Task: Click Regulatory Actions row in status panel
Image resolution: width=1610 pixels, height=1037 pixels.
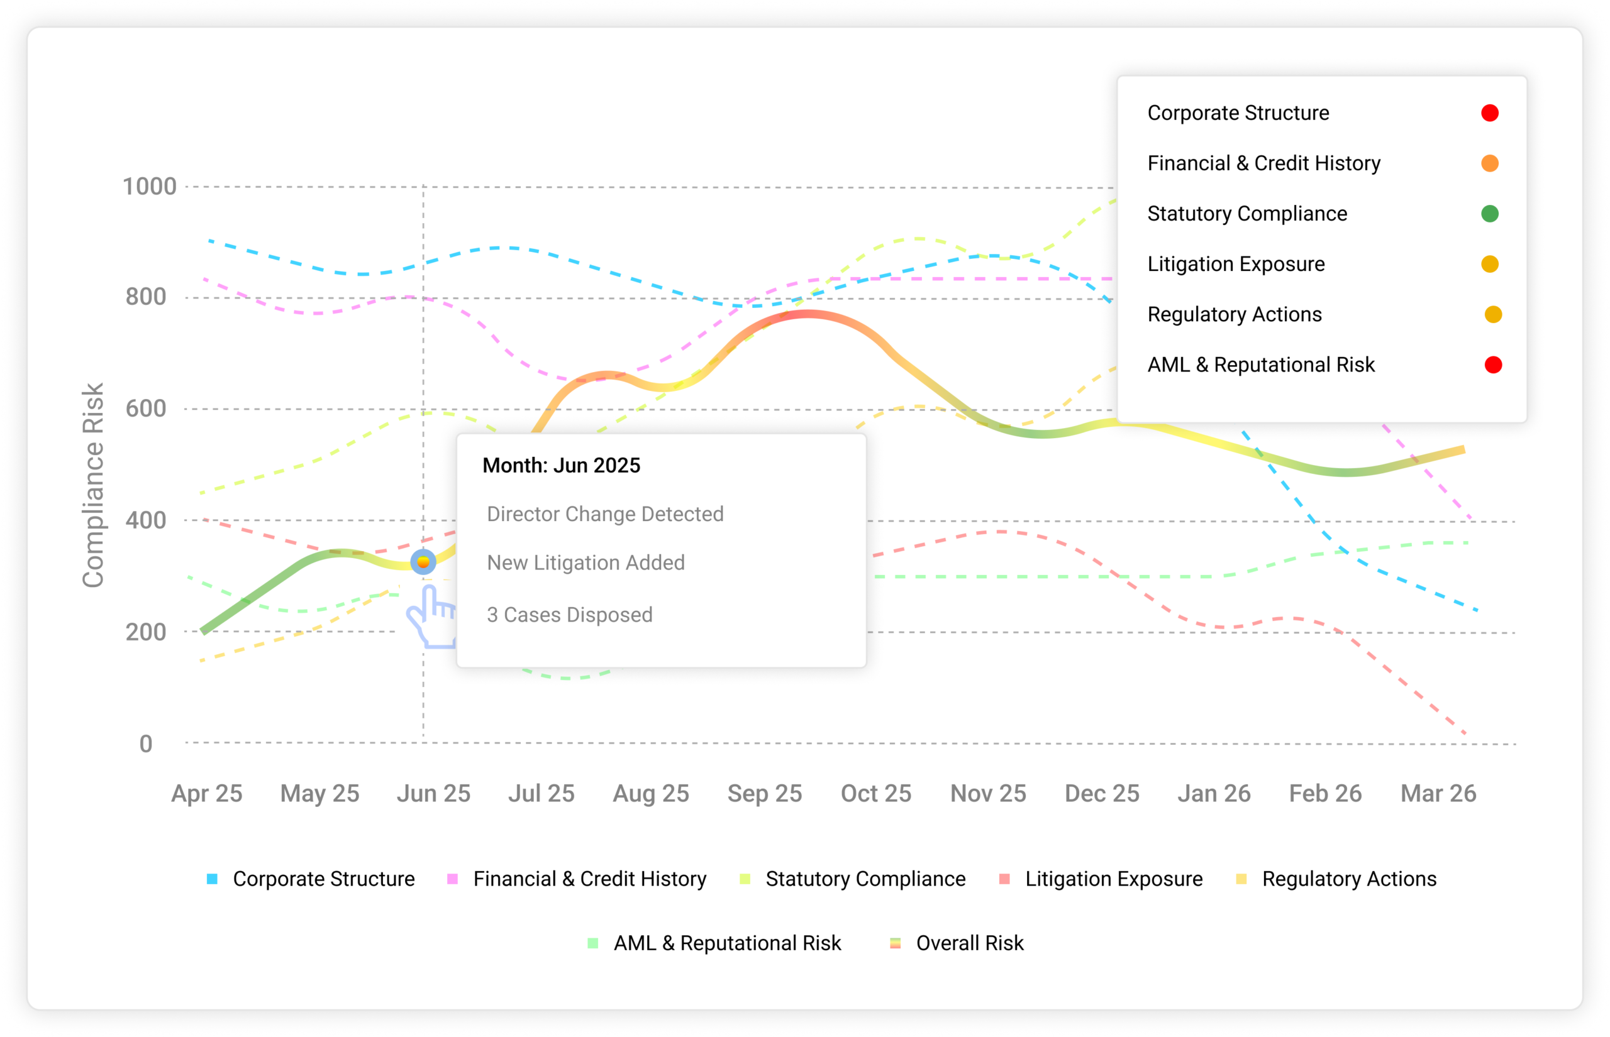Action: [x=1234, y=314]
